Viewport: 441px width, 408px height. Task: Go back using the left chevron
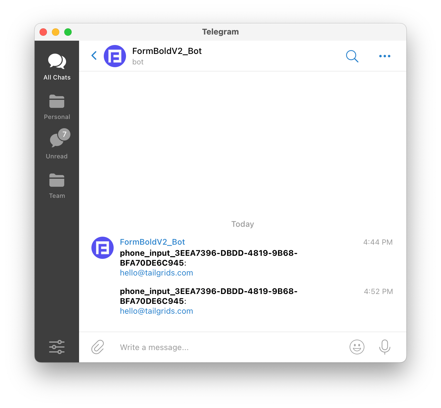pos(94,55)
